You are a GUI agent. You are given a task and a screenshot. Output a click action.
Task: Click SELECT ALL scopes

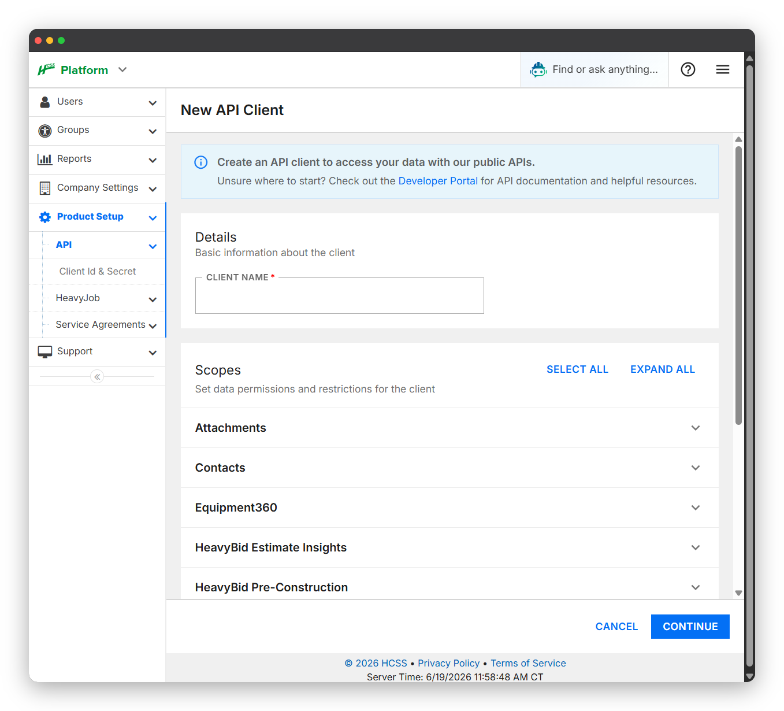[x=577, y=369]
